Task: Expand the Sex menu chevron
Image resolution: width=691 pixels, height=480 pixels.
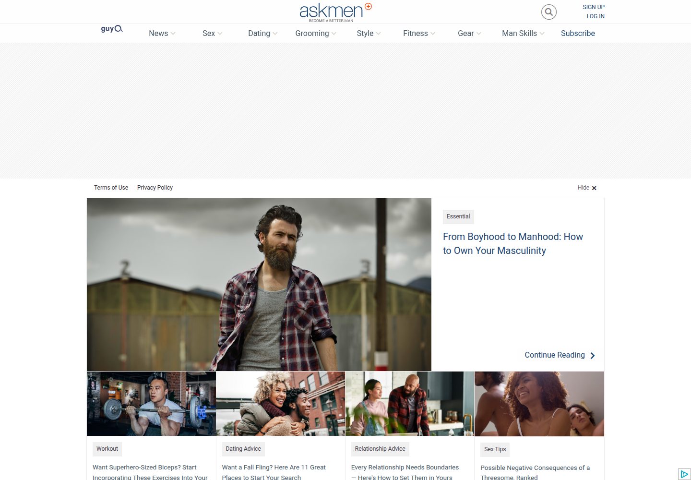Action: point(220,34)
